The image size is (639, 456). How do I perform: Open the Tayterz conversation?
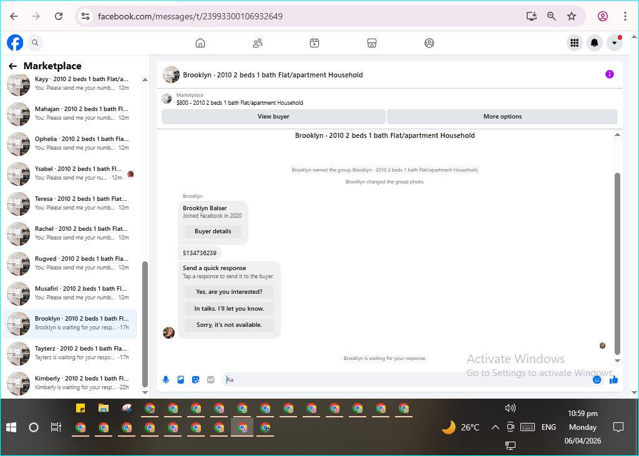(70, 353)
